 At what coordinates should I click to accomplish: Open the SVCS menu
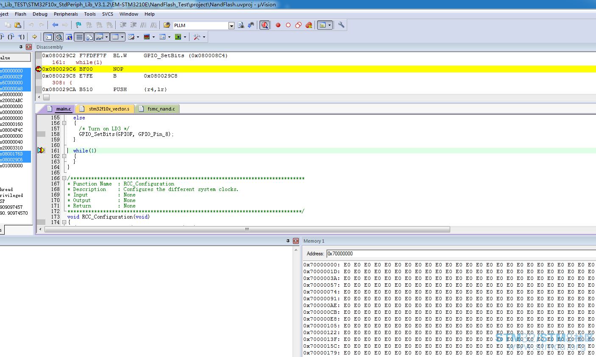click(x=108, y=14)
